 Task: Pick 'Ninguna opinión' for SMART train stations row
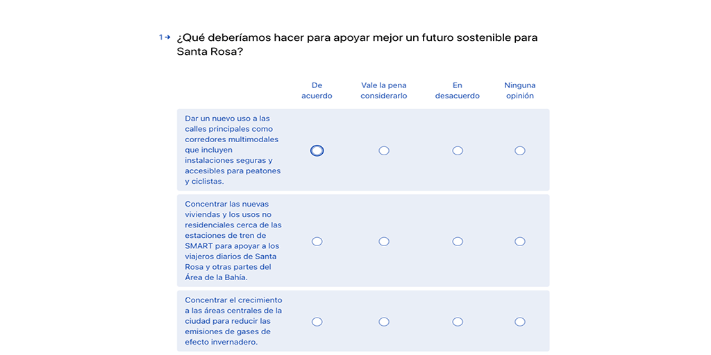coord(519,241)
